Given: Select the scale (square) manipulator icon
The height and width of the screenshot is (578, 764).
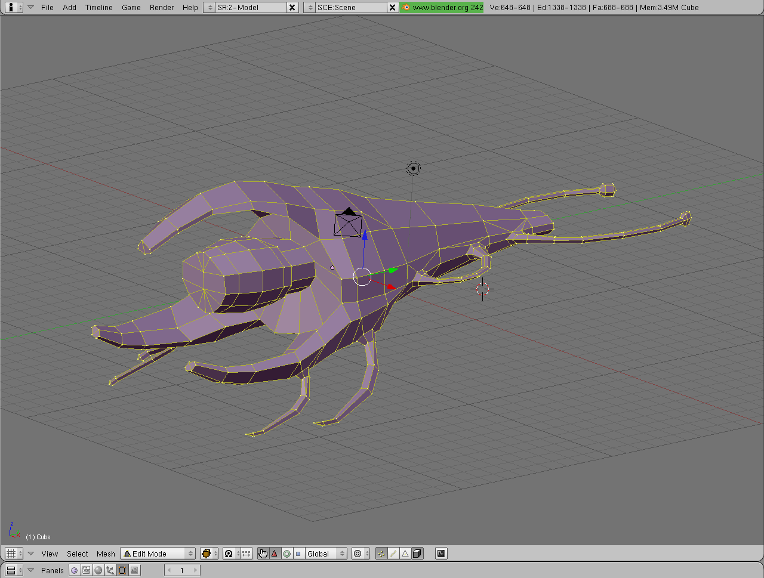Looking at the screenshot, I should [298, 554].
